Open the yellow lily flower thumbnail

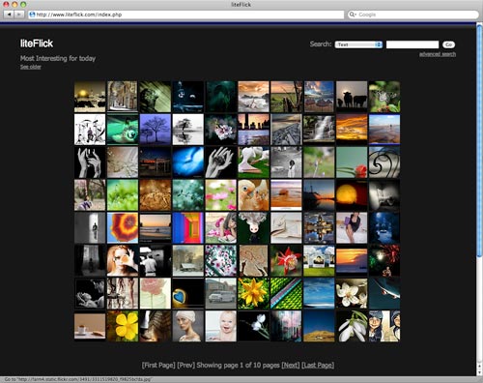click(x=253, y=294)
